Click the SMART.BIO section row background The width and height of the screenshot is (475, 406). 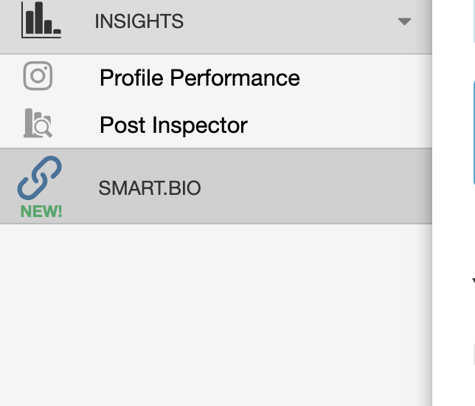click(310, 187)
